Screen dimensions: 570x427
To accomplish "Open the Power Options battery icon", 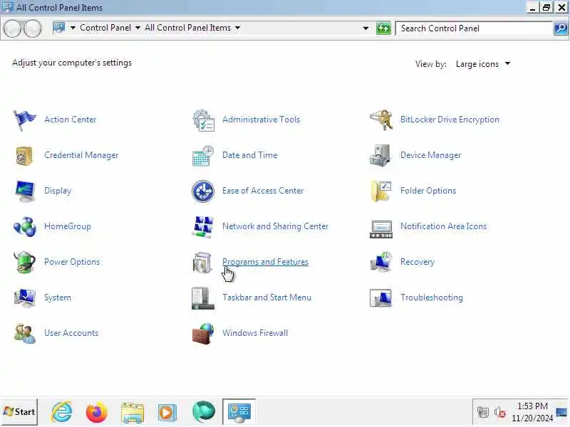I will coord(25,262).
